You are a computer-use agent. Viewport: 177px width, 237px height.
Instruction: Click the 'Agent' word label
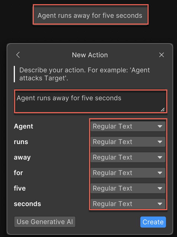pos(23,127)
